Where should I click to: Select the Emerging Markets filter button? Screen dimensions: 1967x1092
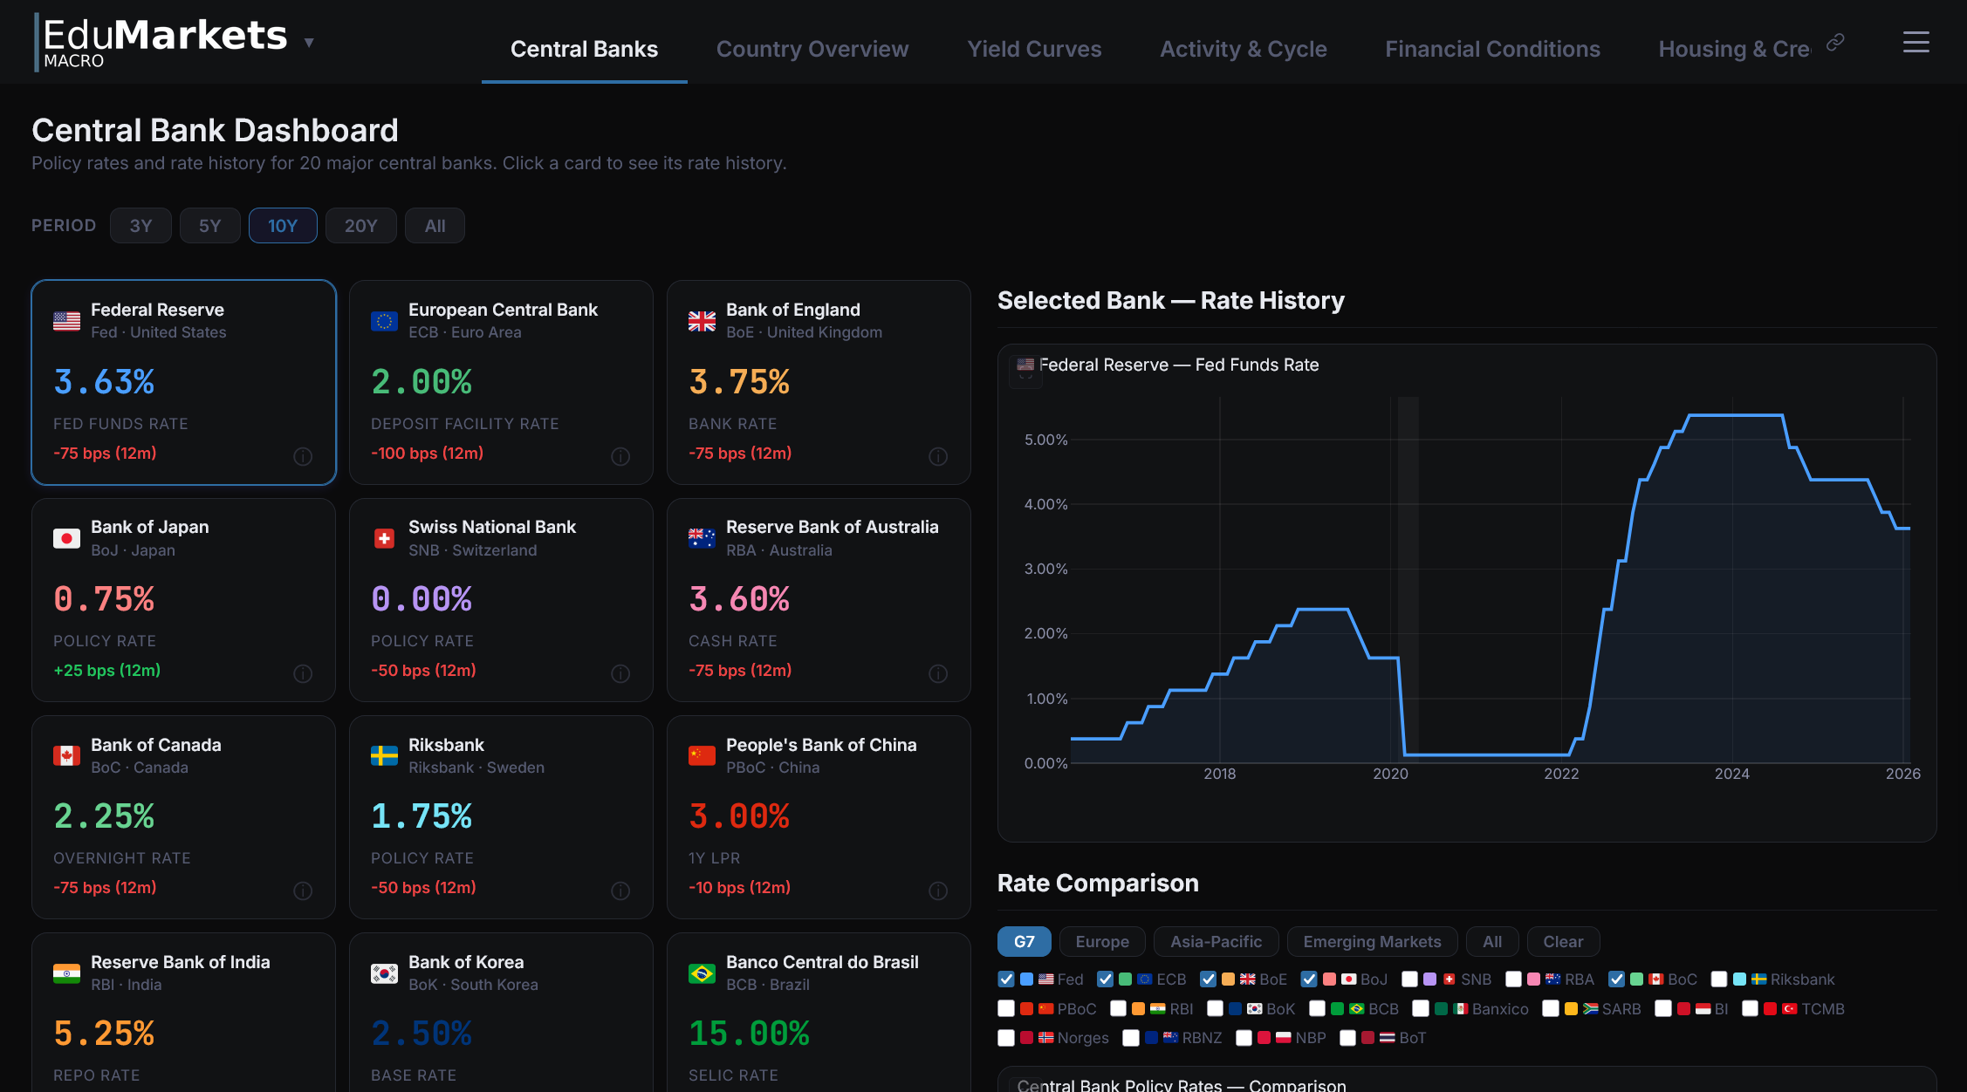point(1371,941)
